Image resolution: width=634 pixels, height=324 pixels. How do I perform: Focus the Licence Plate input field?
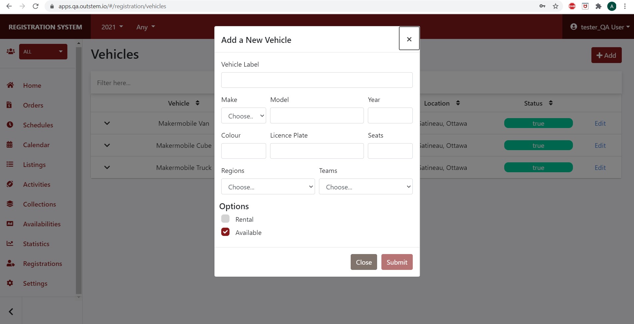pos(317,151)
